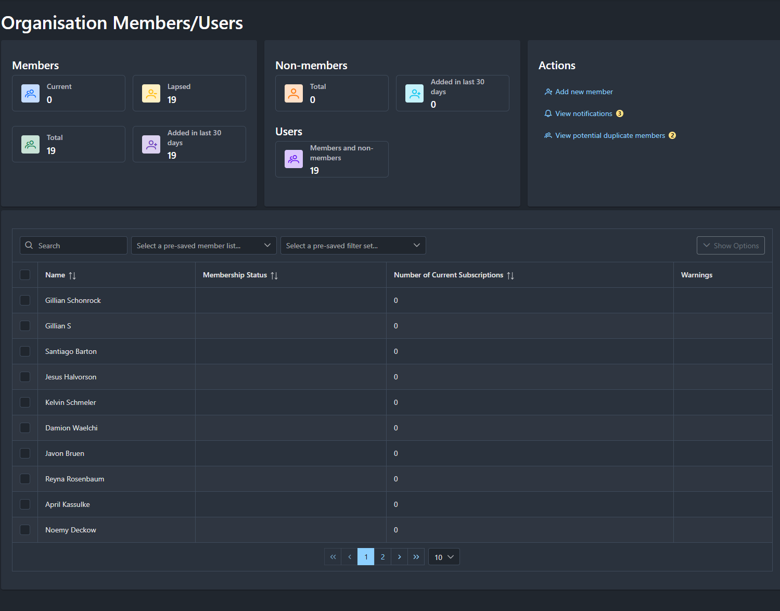The width and height of the screenshot is (780, 611).
Task: Tick the checkbox for Gillian S
Action: coord(25,326)
